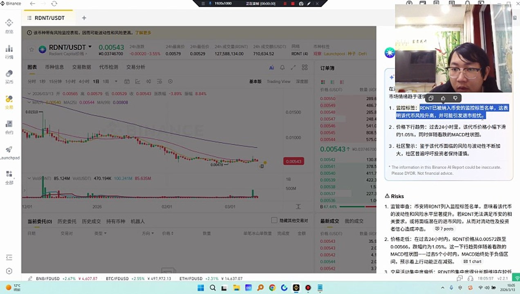Copy the selected AI report text
520x294 pixels.
tap(431, 98)
